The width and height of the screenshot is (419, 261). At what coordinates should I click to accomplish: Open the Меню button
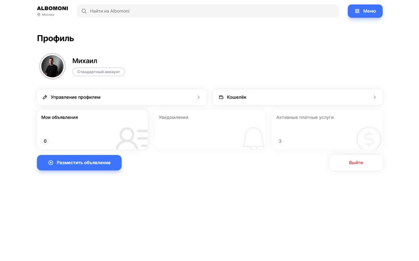click(365, 11)
